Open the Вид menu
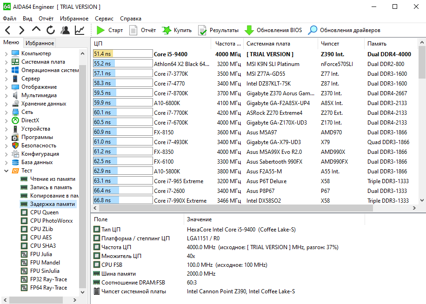Screen dimensions: 426x304 click(x=27, y=19)
